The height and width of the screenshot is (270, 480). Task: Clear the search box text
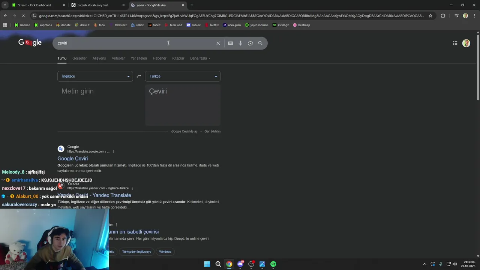(218, 43)
